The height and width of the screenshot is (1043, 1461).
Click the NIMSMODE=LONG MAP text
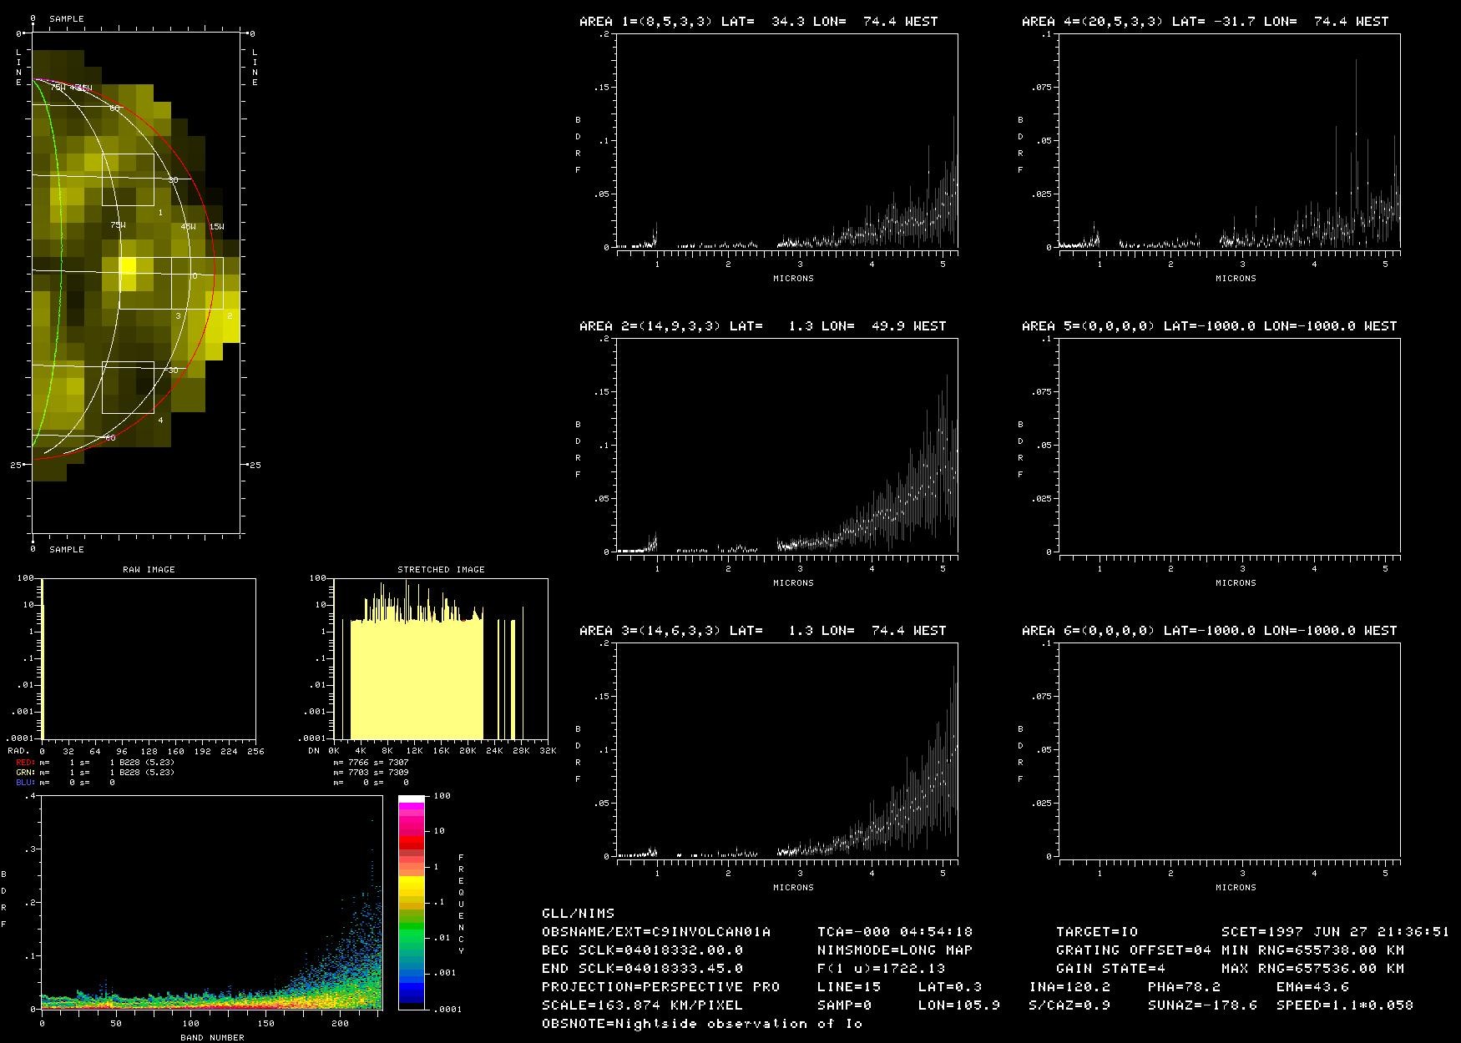coord(895,950)
